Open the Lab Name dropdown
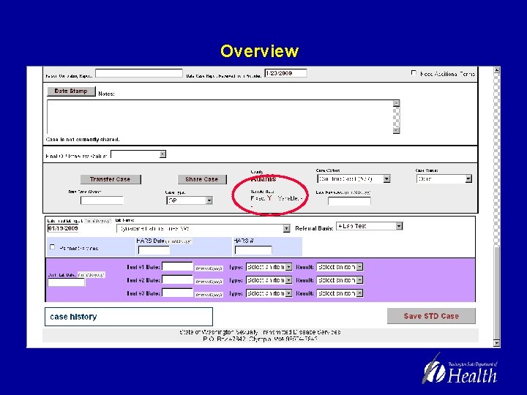The image size is (527, 395). 203,229
